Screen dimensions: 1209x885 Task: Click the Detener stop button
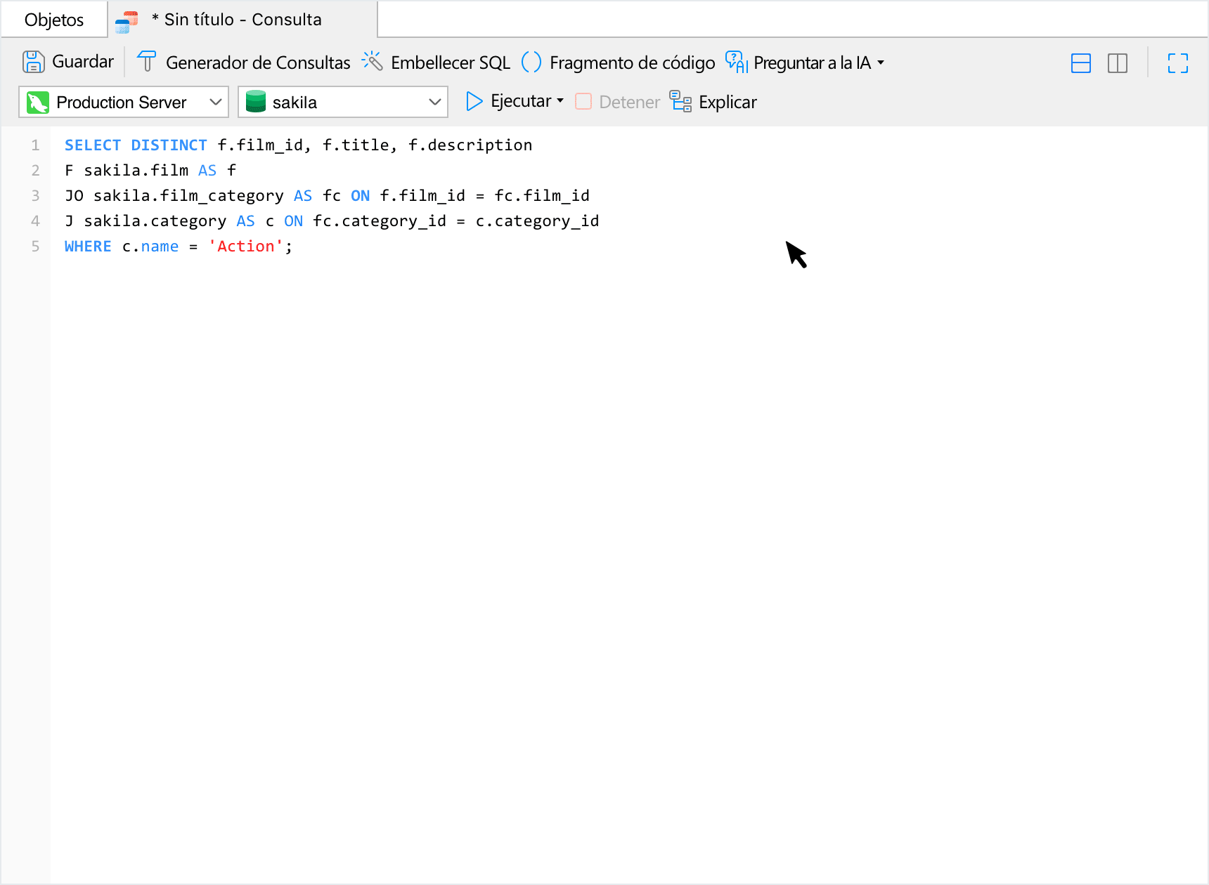click(618, 102)
